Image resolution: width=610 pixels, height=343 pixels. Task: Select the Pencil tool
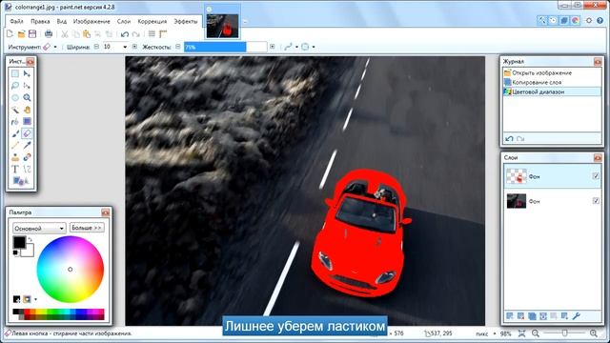(15, 146)
